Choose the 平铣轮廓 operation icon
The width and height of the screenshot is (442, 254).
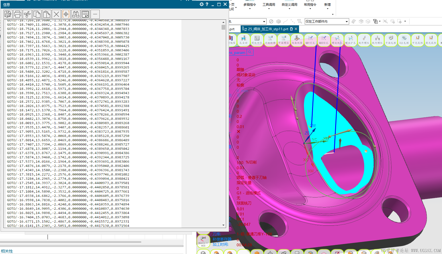[x=270, y=40]
